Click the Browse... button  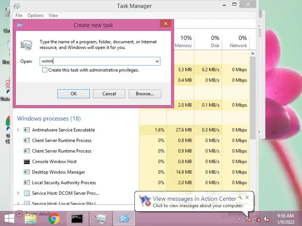click(145, 94)
